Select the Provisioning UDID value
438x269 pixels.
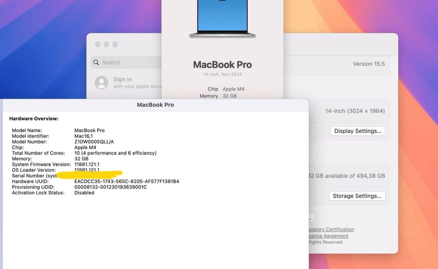coord(111,187)
